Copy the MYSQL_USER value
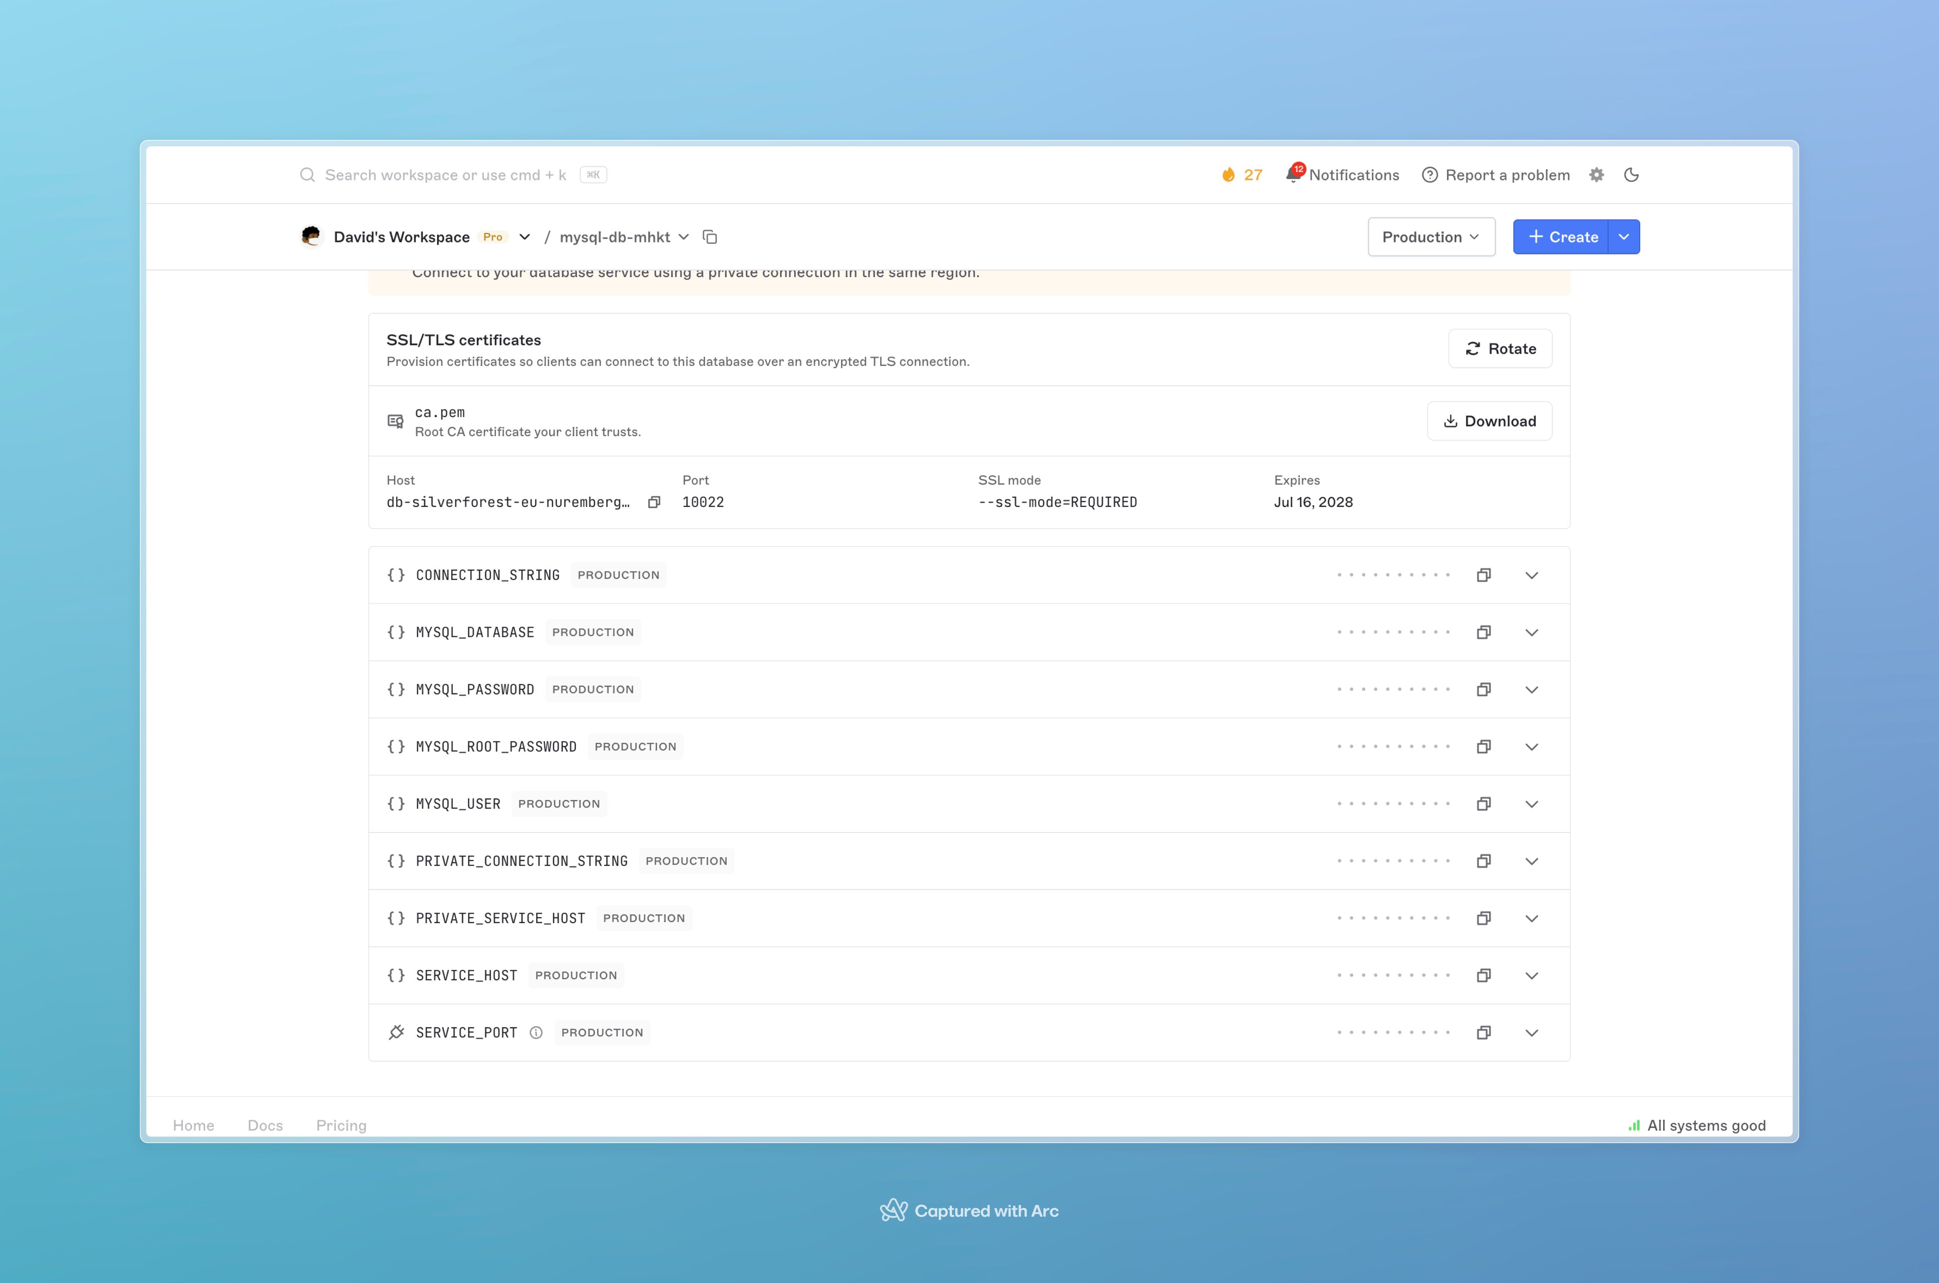The image size is (1939, 1283). click(x=1483, y=804)
